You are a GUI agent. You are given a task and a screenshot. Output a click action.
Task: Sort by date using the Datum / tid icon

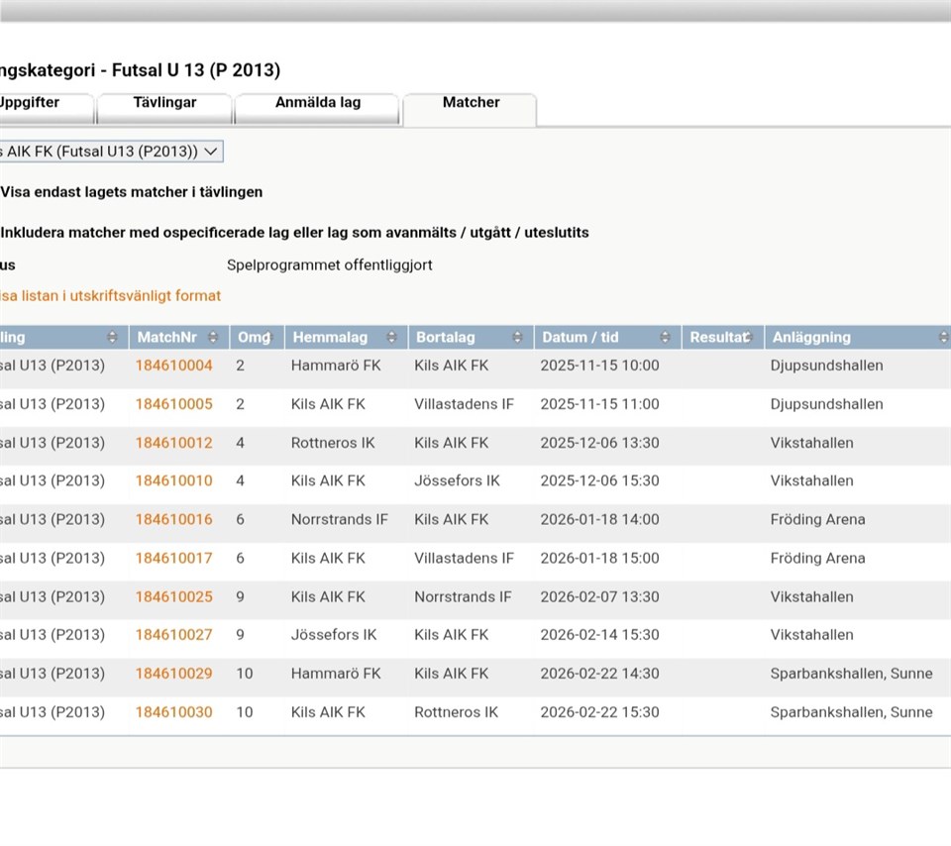665,338
